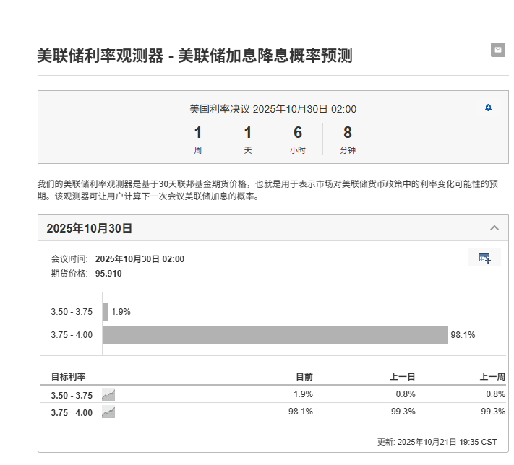514x465 pixels.
Task: Click the add-to-calendar icon beside meeting time
Action: click(x=484, y=258)
